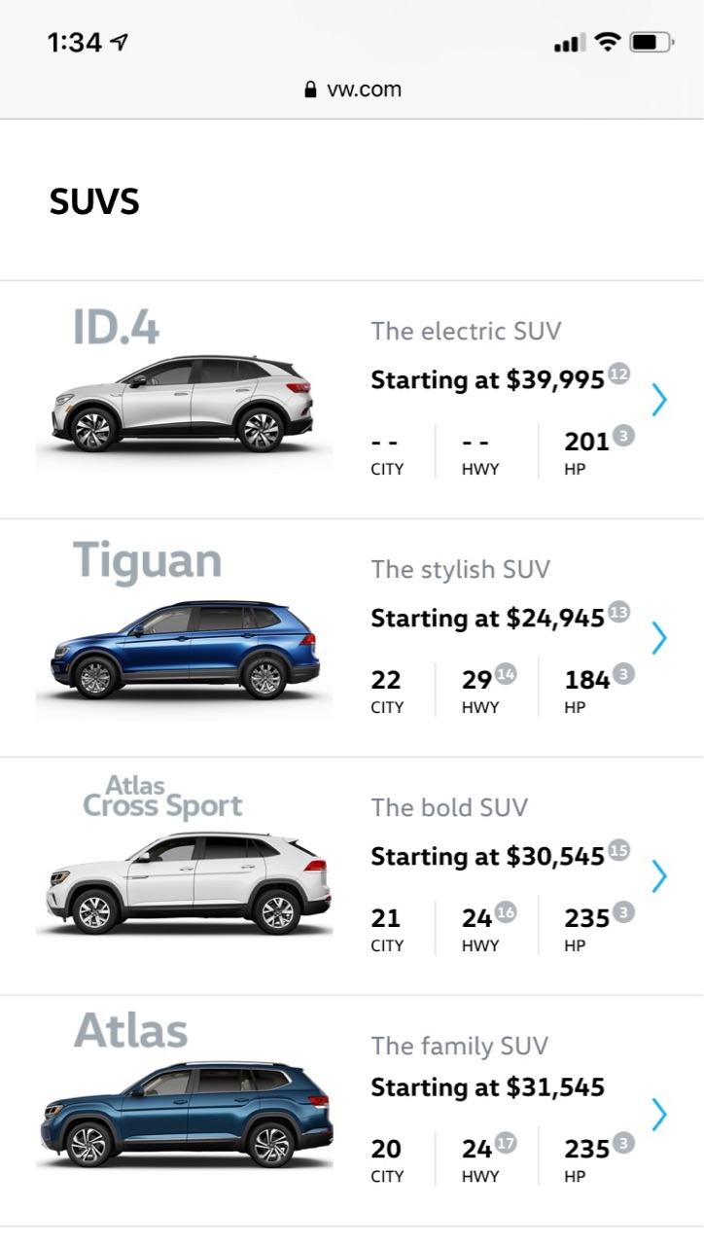704x1245 pixels.
Task: Select the blue Tiguan vehicle photo
Action: point(185,647)
